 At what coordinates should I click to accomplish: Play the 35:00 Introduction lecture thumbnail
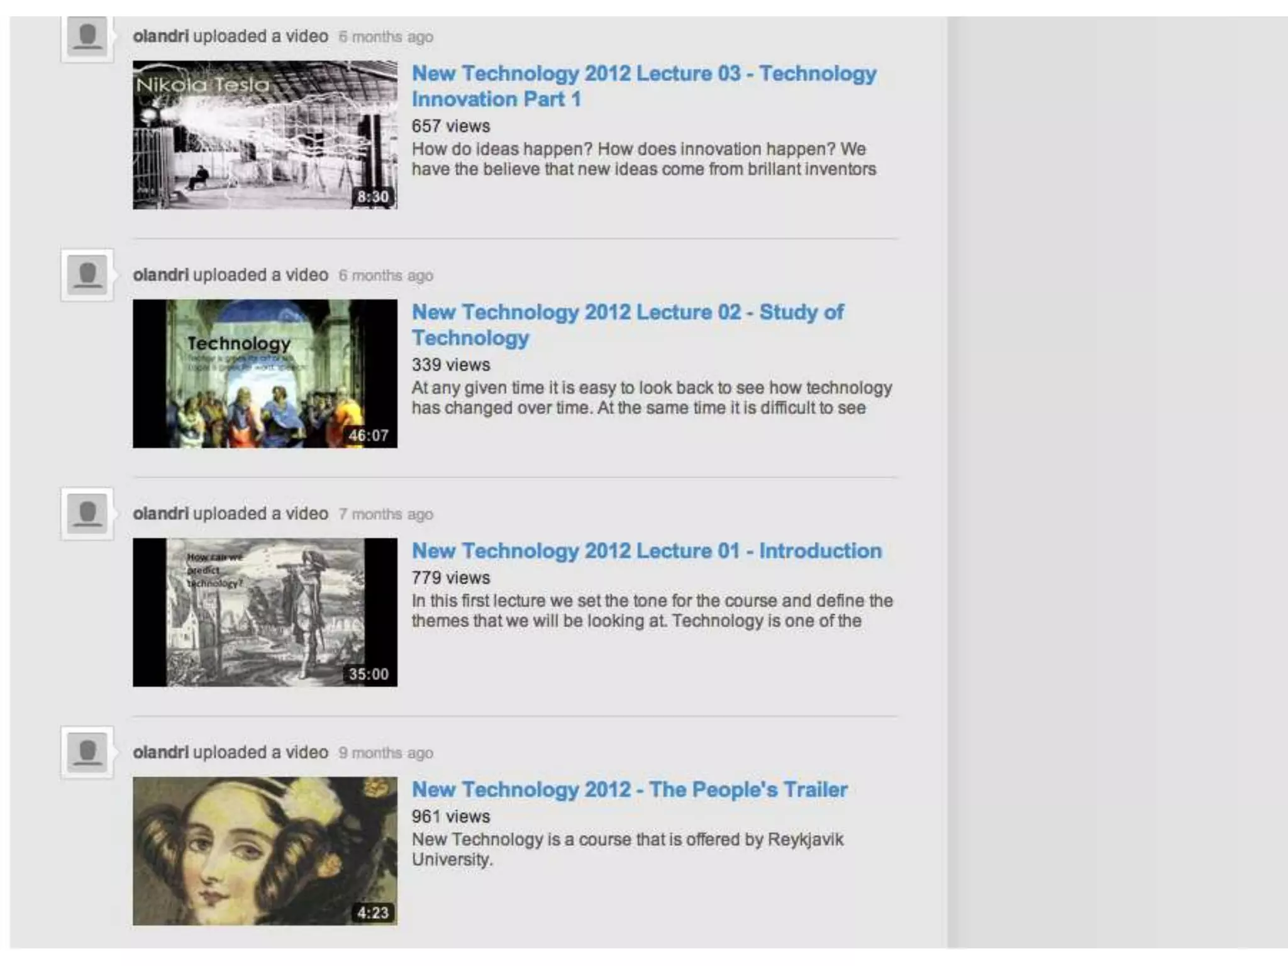(265, 612)
